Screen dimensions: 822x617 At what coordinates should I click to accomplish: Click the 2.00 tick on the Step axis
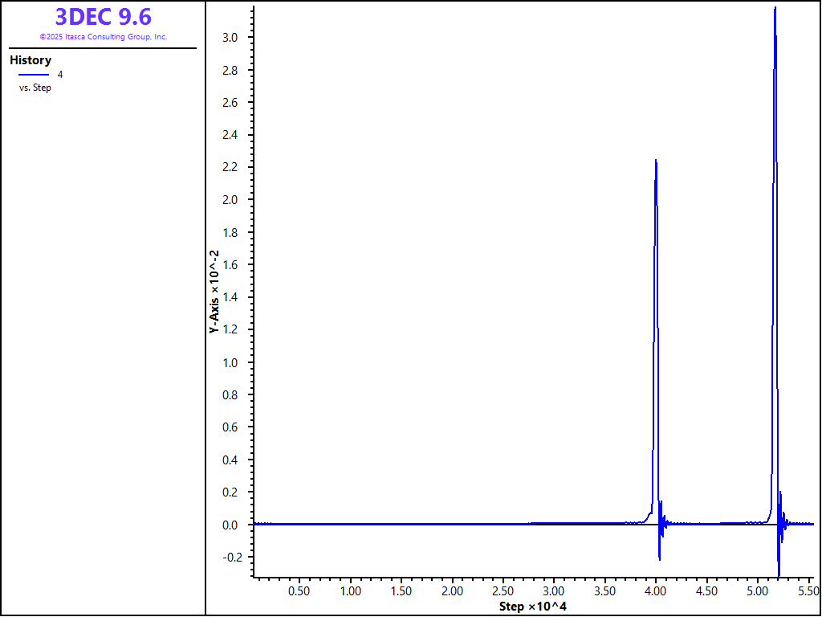[452, 590]
